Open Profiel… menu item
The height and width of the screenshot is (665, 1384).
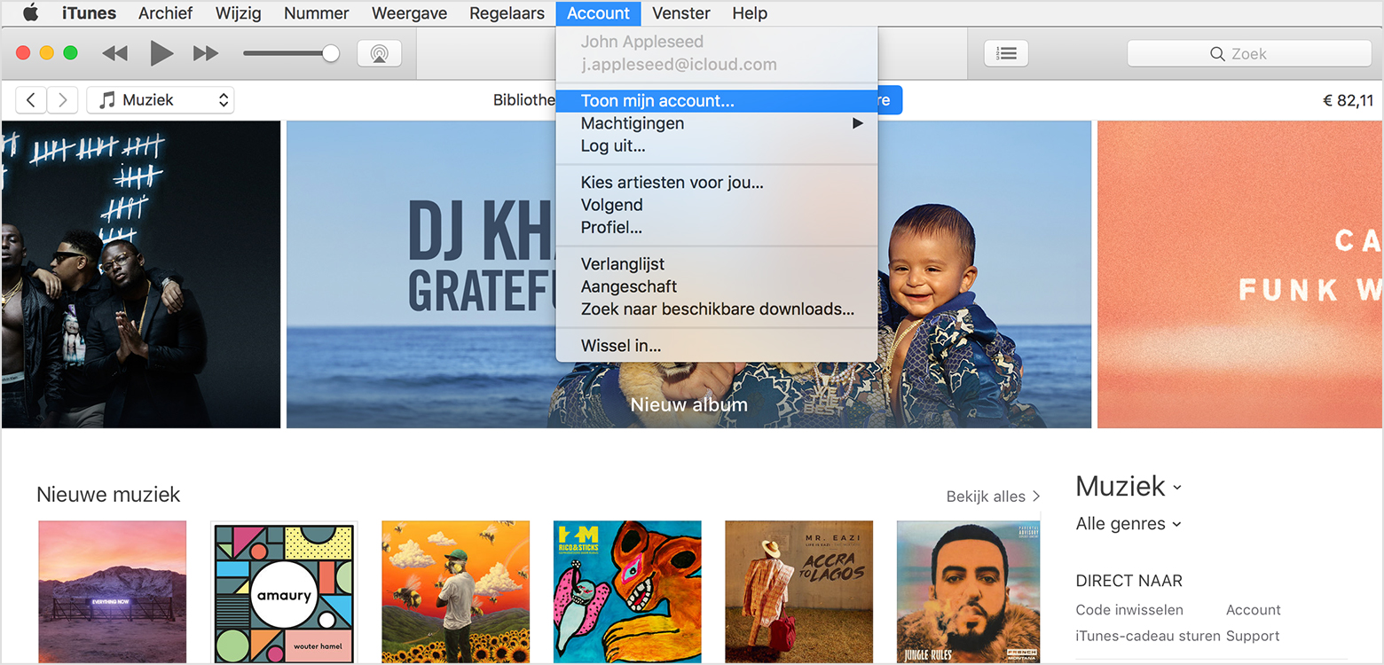(x=717, y=228)
